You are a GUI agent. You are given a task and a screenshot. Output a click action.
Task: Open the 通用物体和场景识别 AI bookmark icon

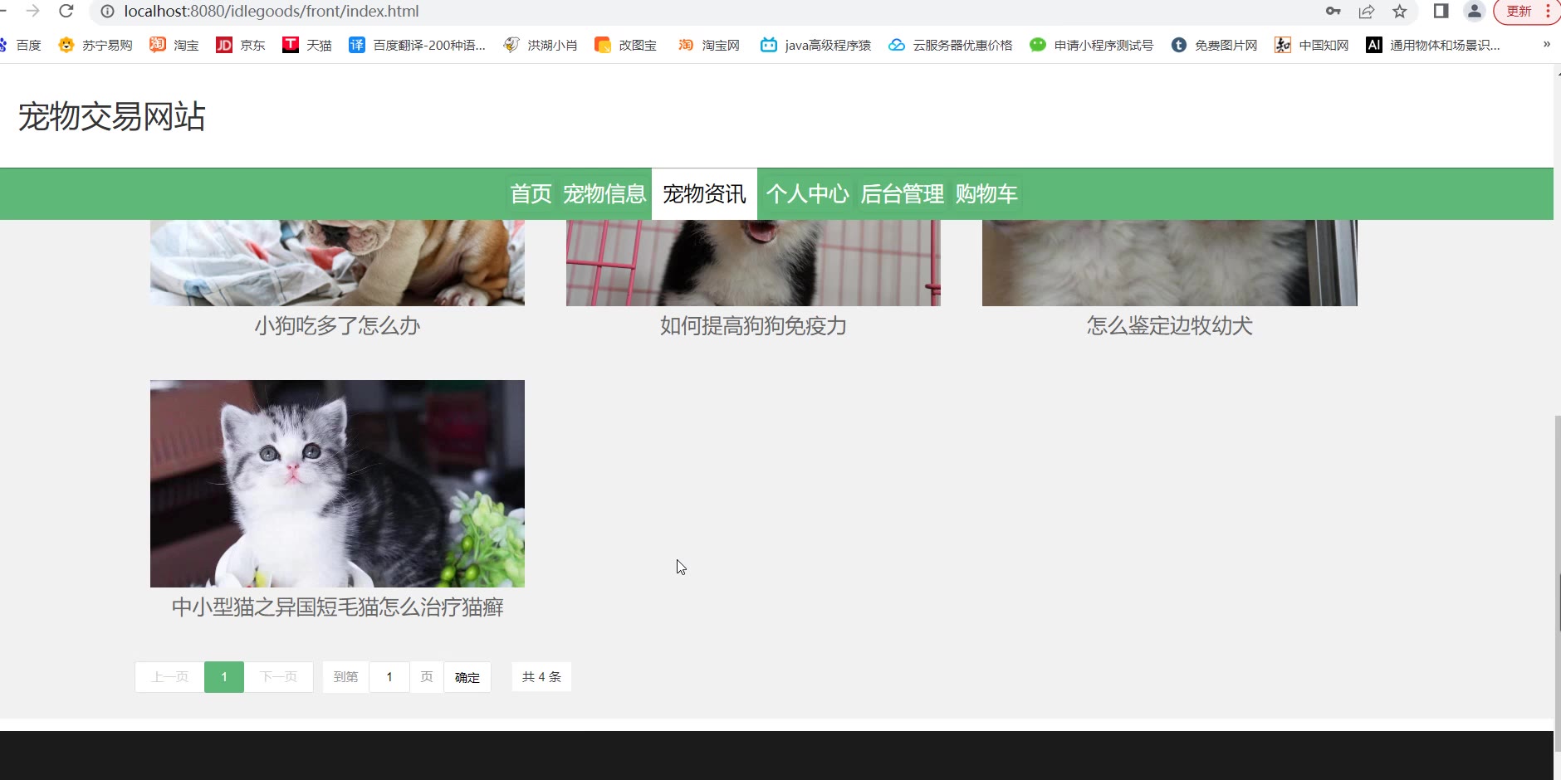point(1374,45)
